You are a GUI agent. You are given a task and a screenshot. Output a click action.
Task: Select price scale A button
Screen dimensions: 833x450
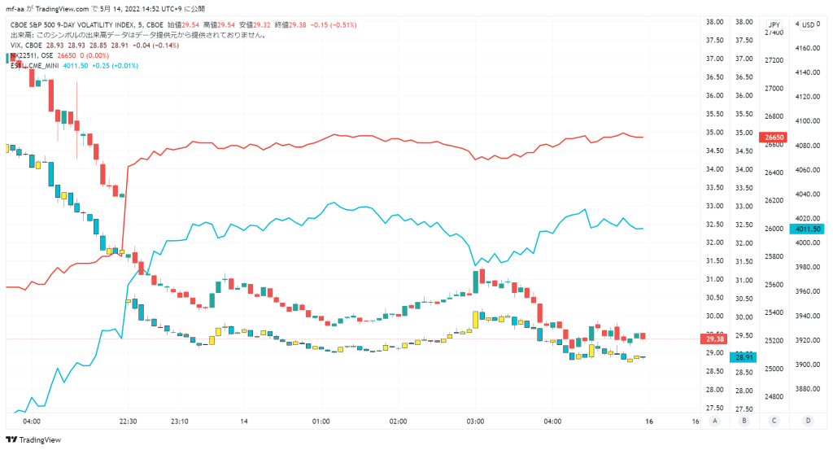(x=715, y=421)
